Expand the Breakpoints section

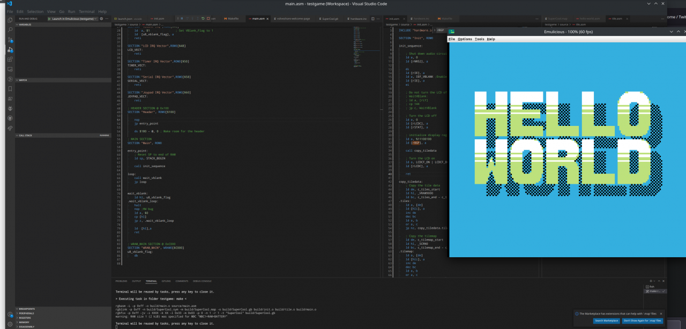27,309
